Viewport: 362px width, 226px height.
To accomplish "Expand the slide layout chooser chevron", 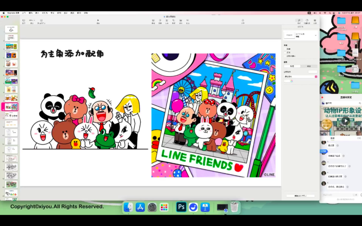I will coord(315,35).
